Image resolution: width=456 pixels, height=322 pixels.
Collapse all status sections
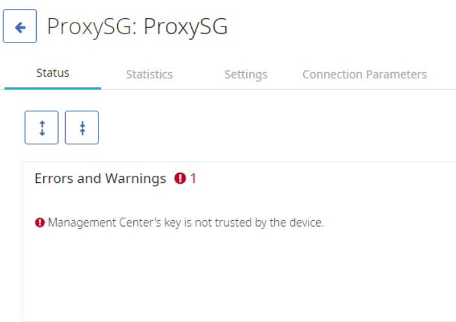(x=82, y=128)
